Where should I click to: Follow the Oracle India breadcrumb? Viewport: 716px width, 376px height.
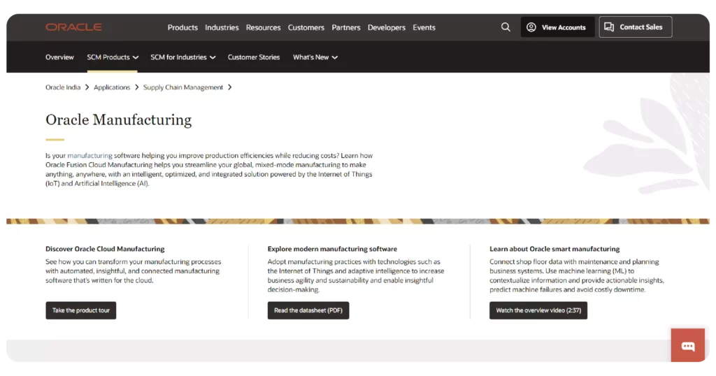pos(62,87)
